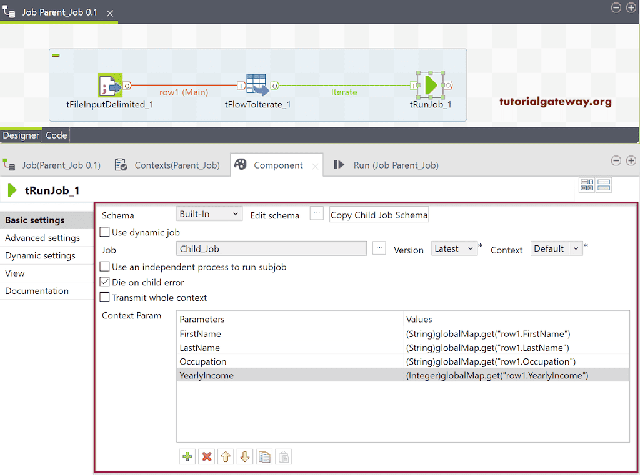Minimize the Component view panel

coord(616,160)
